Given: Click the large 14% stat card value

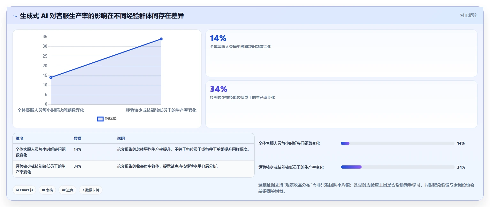Looking at the screenshot, I should (x=218, y=38).
